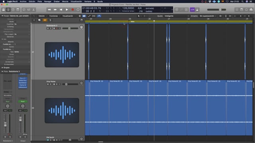Go to project start

(x=61, y=10)
